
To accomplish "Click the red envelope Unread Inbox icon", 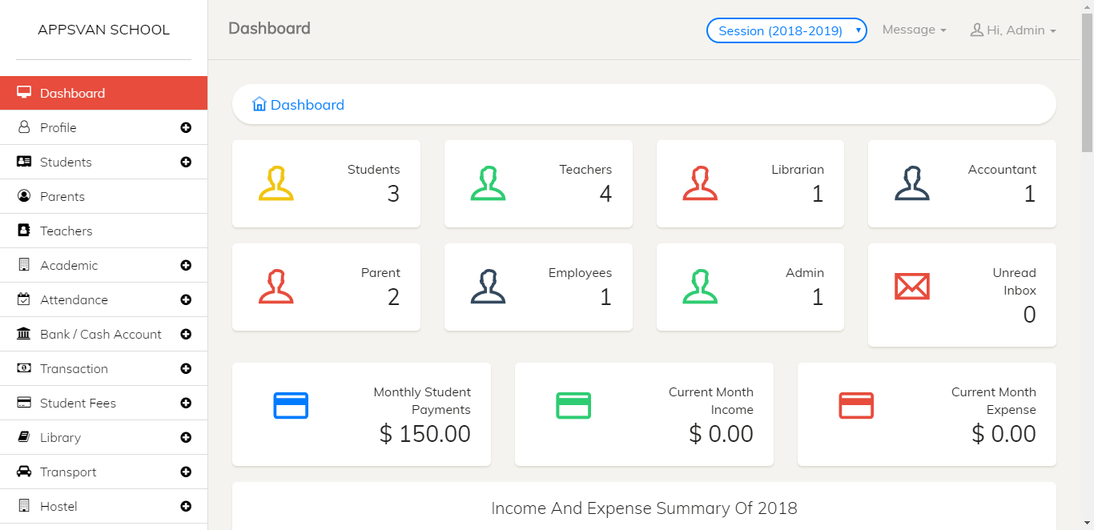I will tap(911, 287).
